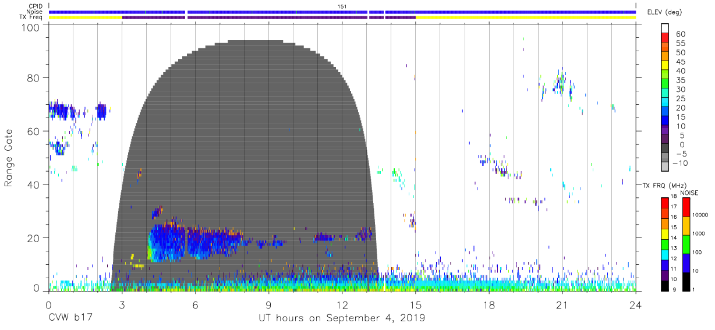The image size is (715, 330).
Task: Click the 'CPID' row label
Action: (x=36, y=6)
